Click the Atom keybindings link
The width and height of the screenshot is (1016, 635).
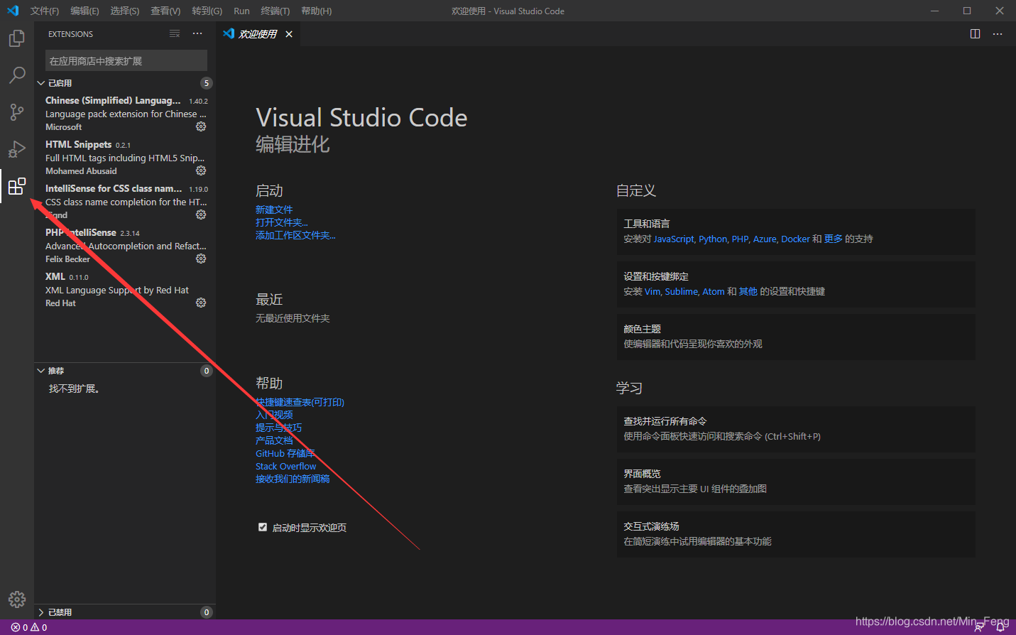[714, 291]
